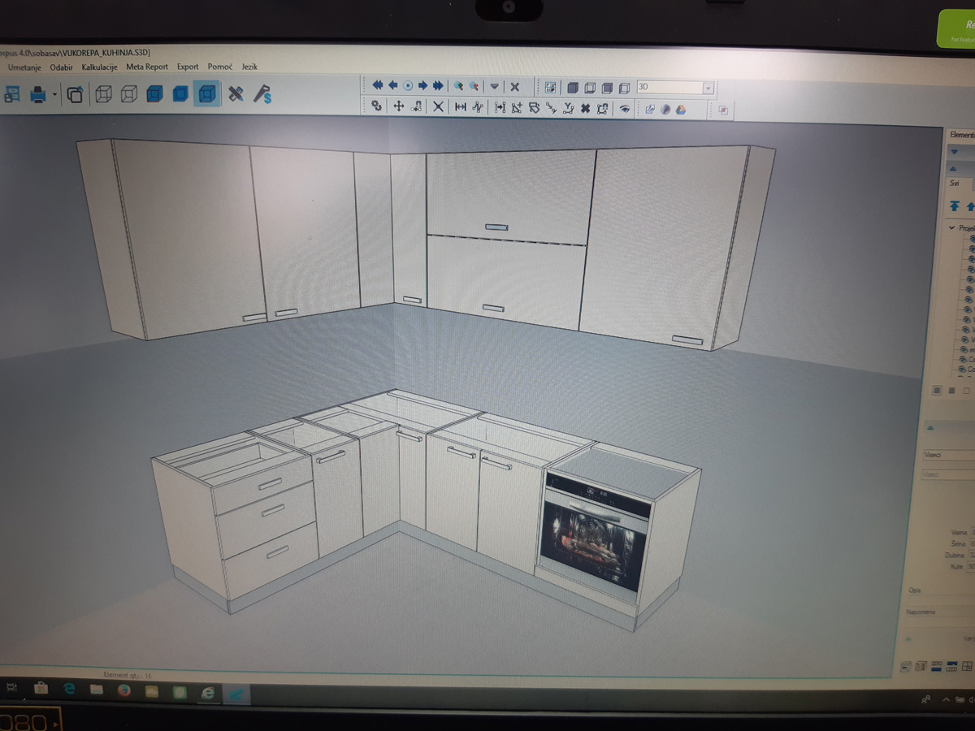Open the Pomoć menu
The width and height of the screenshot is (975, 731).
219,67
